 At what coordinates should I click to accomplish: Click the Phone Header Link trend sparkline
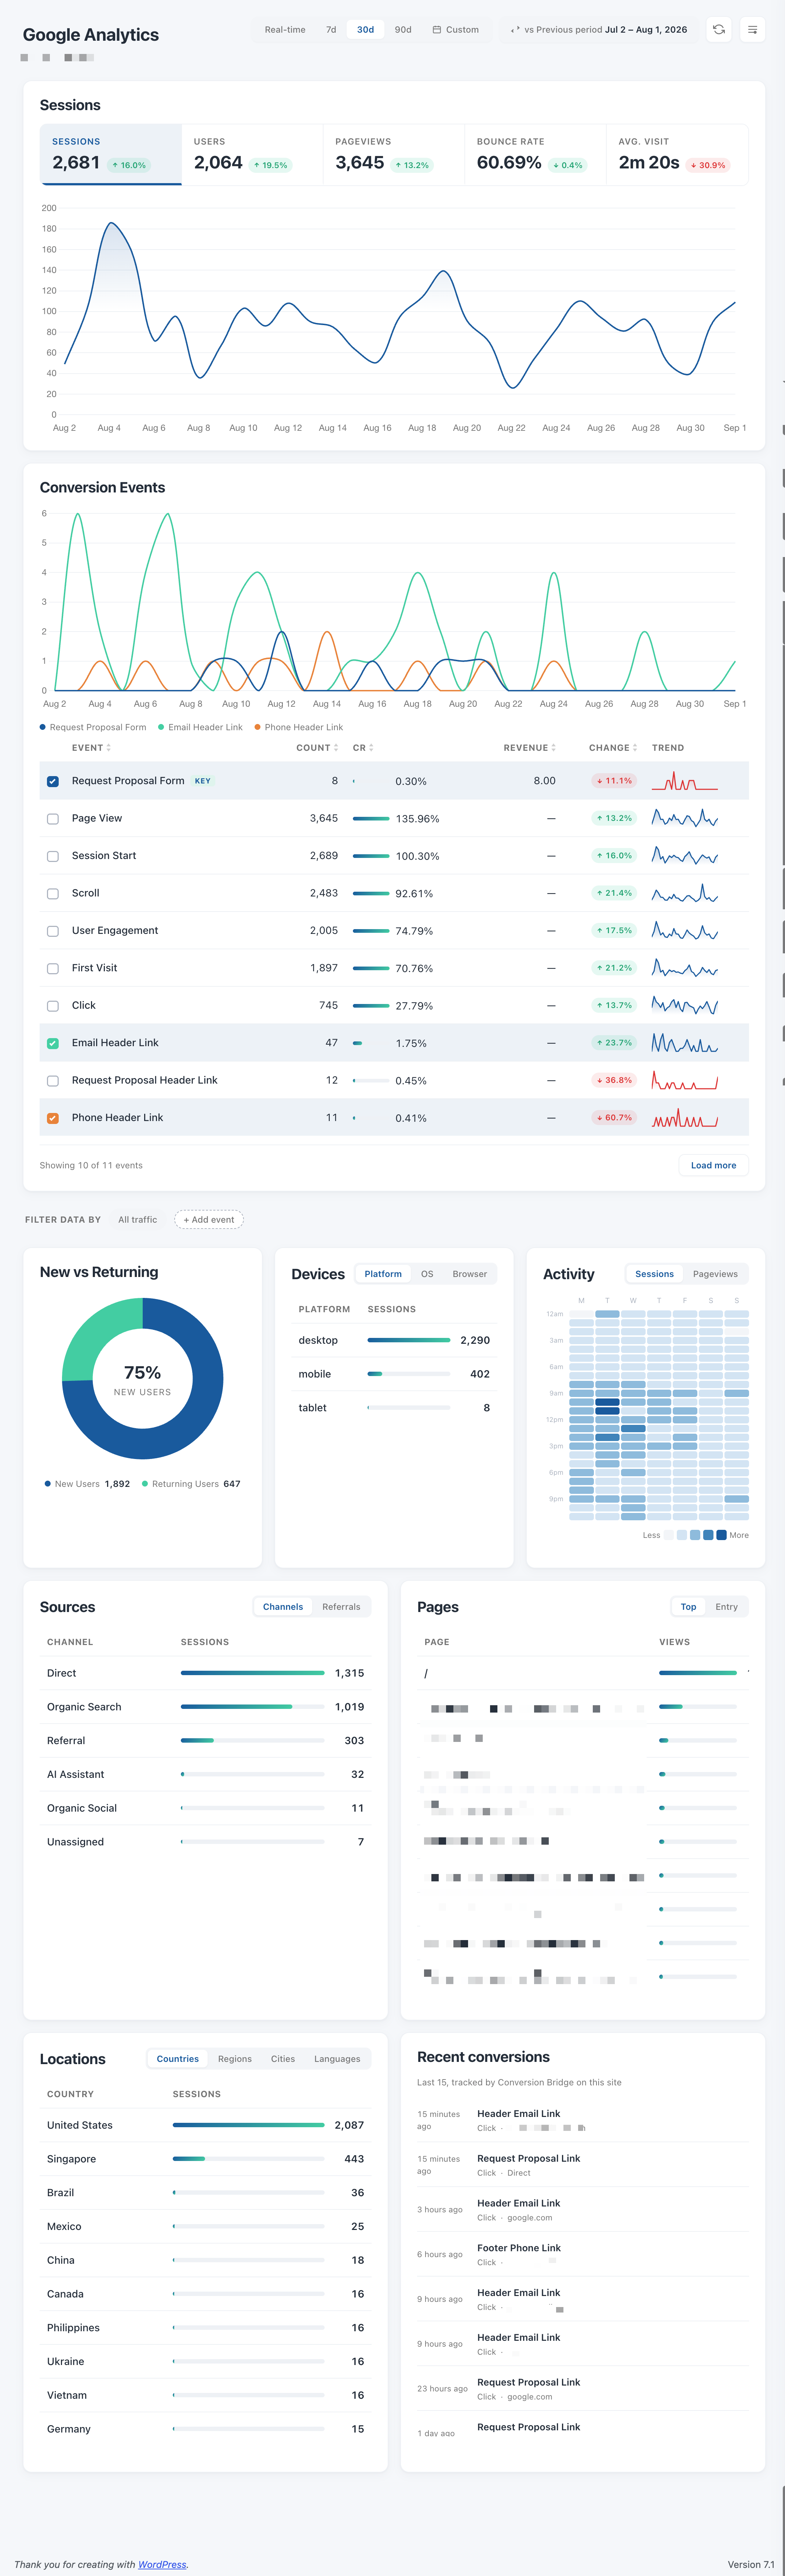pyautogui.click(x=685, y=1118)
